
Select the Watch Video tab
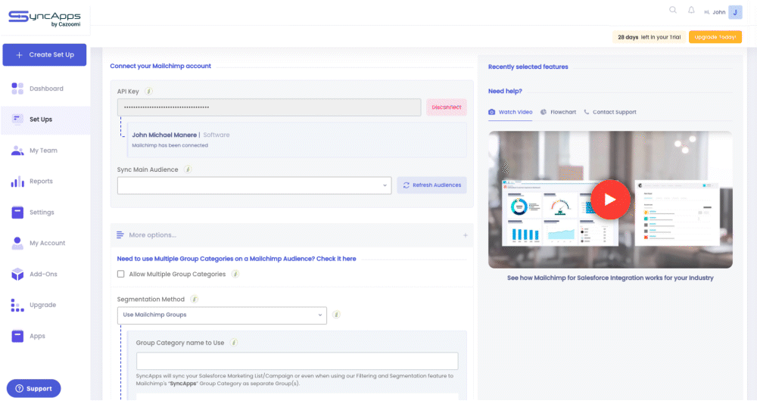(510, 112)
